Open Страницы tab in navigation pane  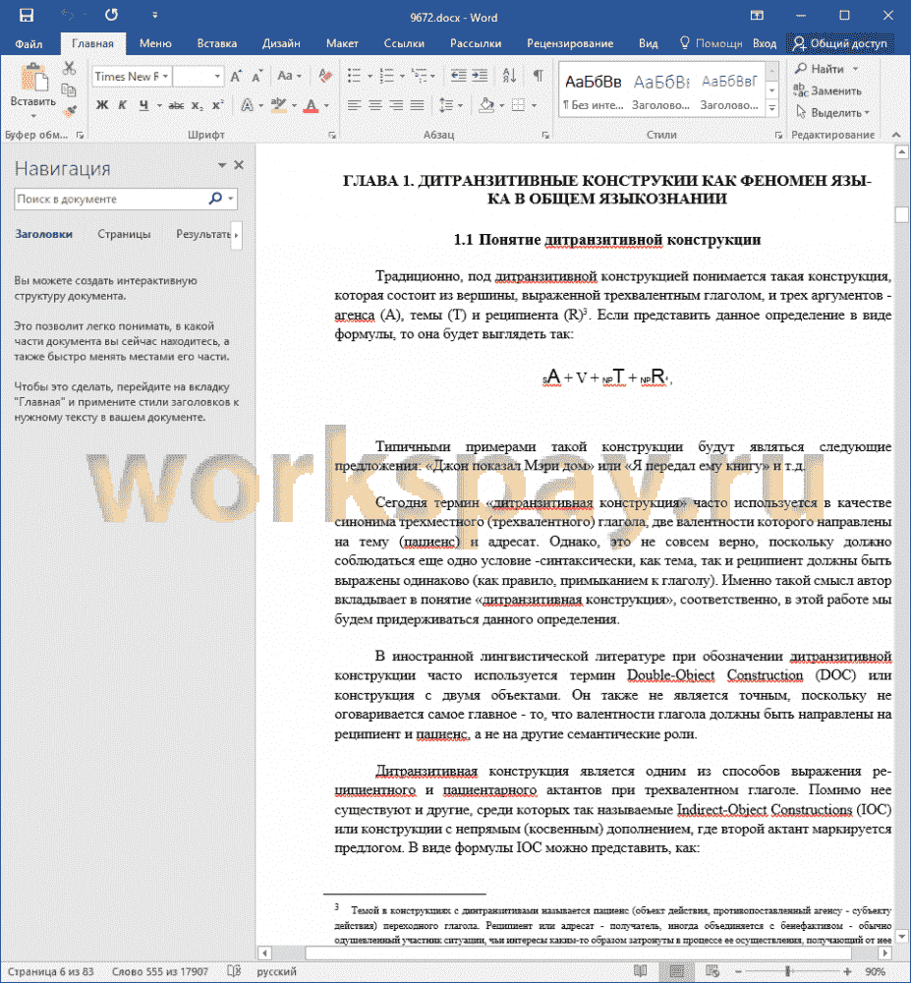tap(124, 234)
